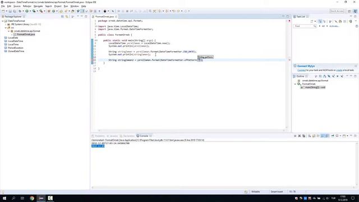Open the notification center in the taskbar

[353, 198]
